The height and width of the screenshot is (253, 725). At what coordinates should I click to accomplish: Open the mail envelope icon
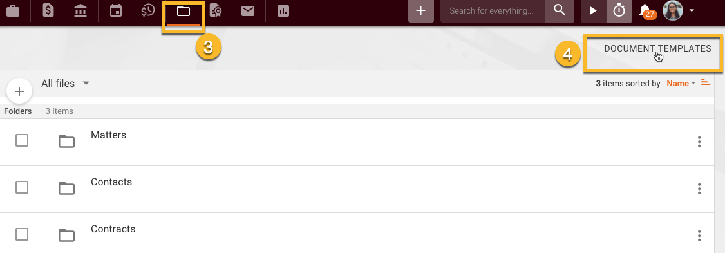click(x=248, y=11)
